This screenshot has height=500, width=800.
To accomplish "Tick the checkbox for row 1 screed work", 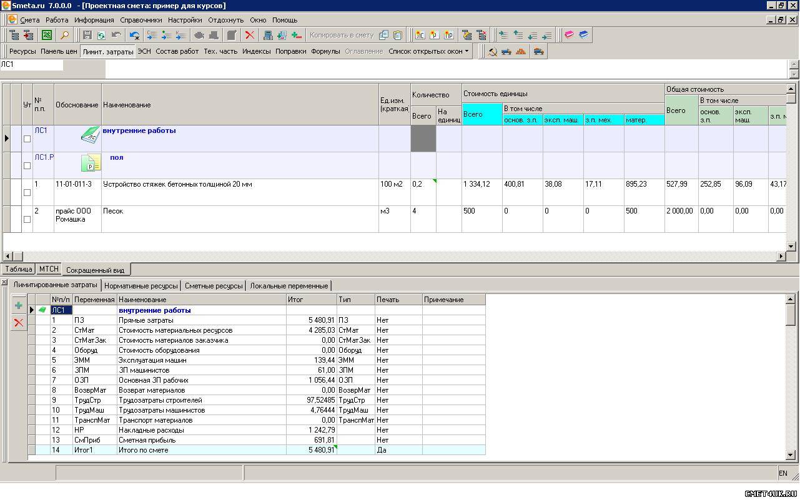I will [x=27, y=193].
